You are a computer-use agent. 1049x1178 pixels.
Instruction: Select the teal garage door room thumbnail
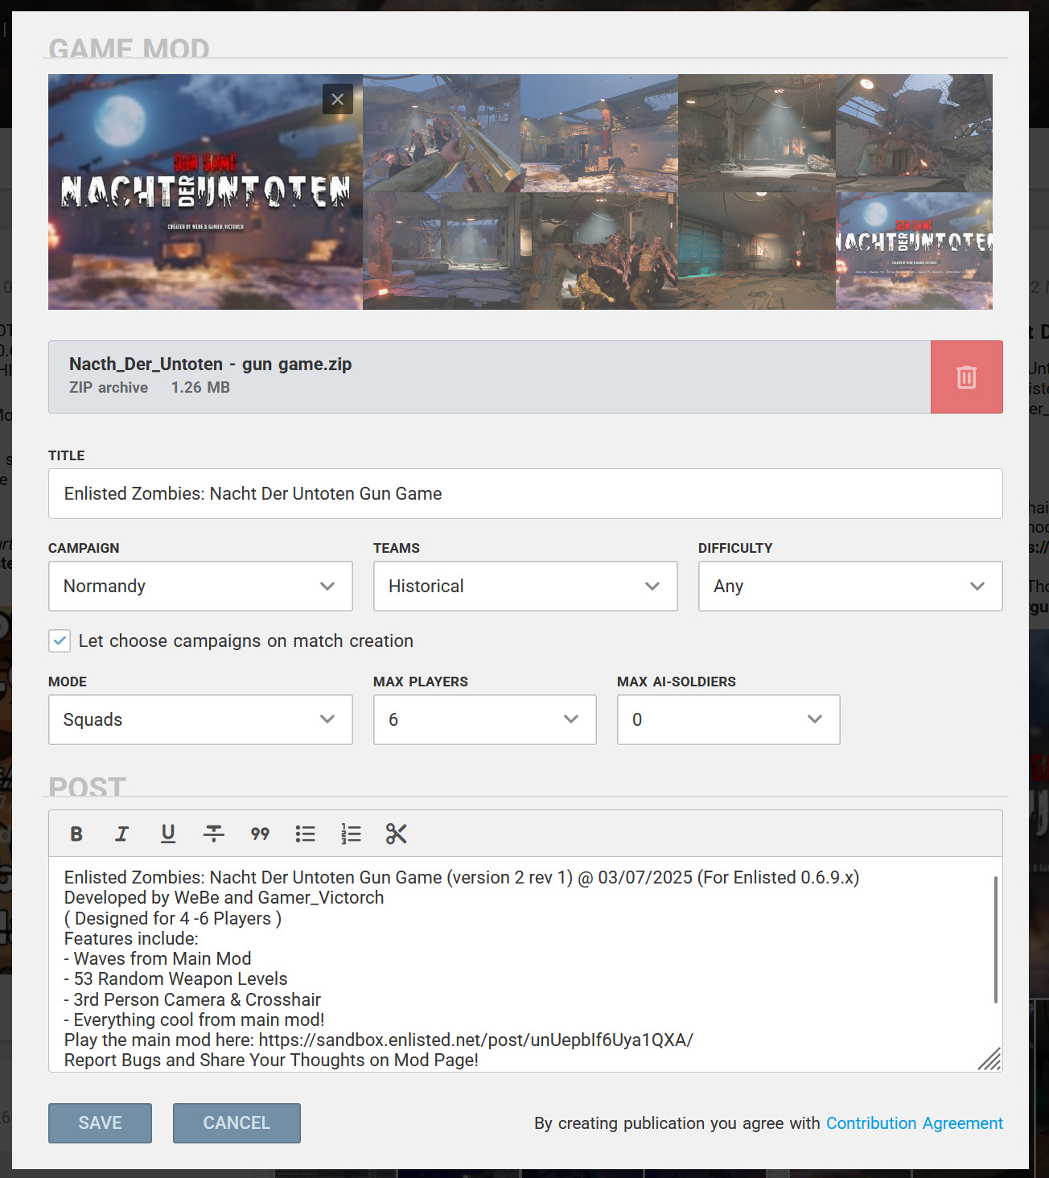coord(757,251)
